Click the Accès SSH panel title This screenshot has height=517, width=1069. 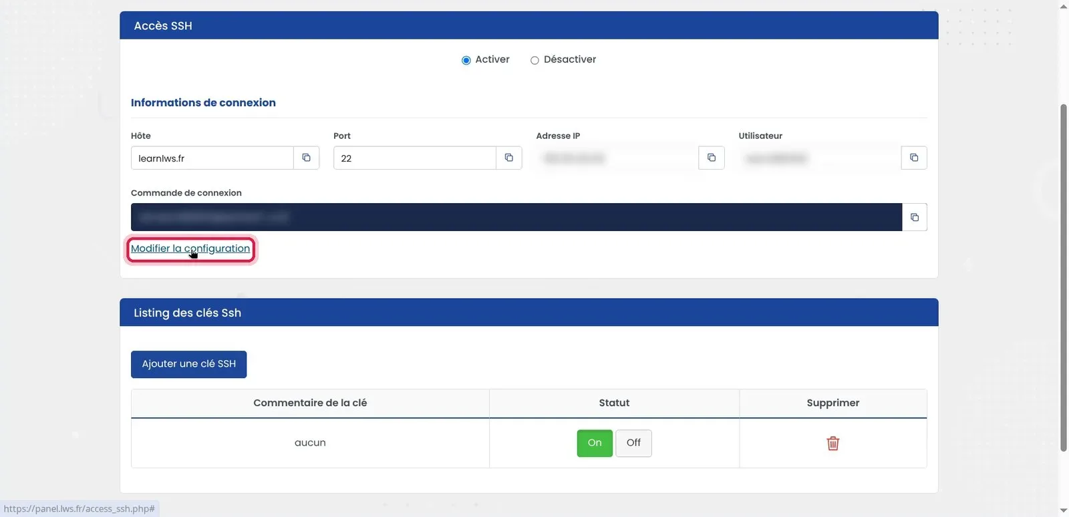pos(163,25)
